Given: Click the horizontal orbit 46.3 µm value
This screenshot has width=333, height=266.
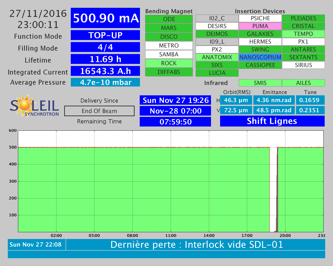Looking at the screenshot, I should (236, 100).
